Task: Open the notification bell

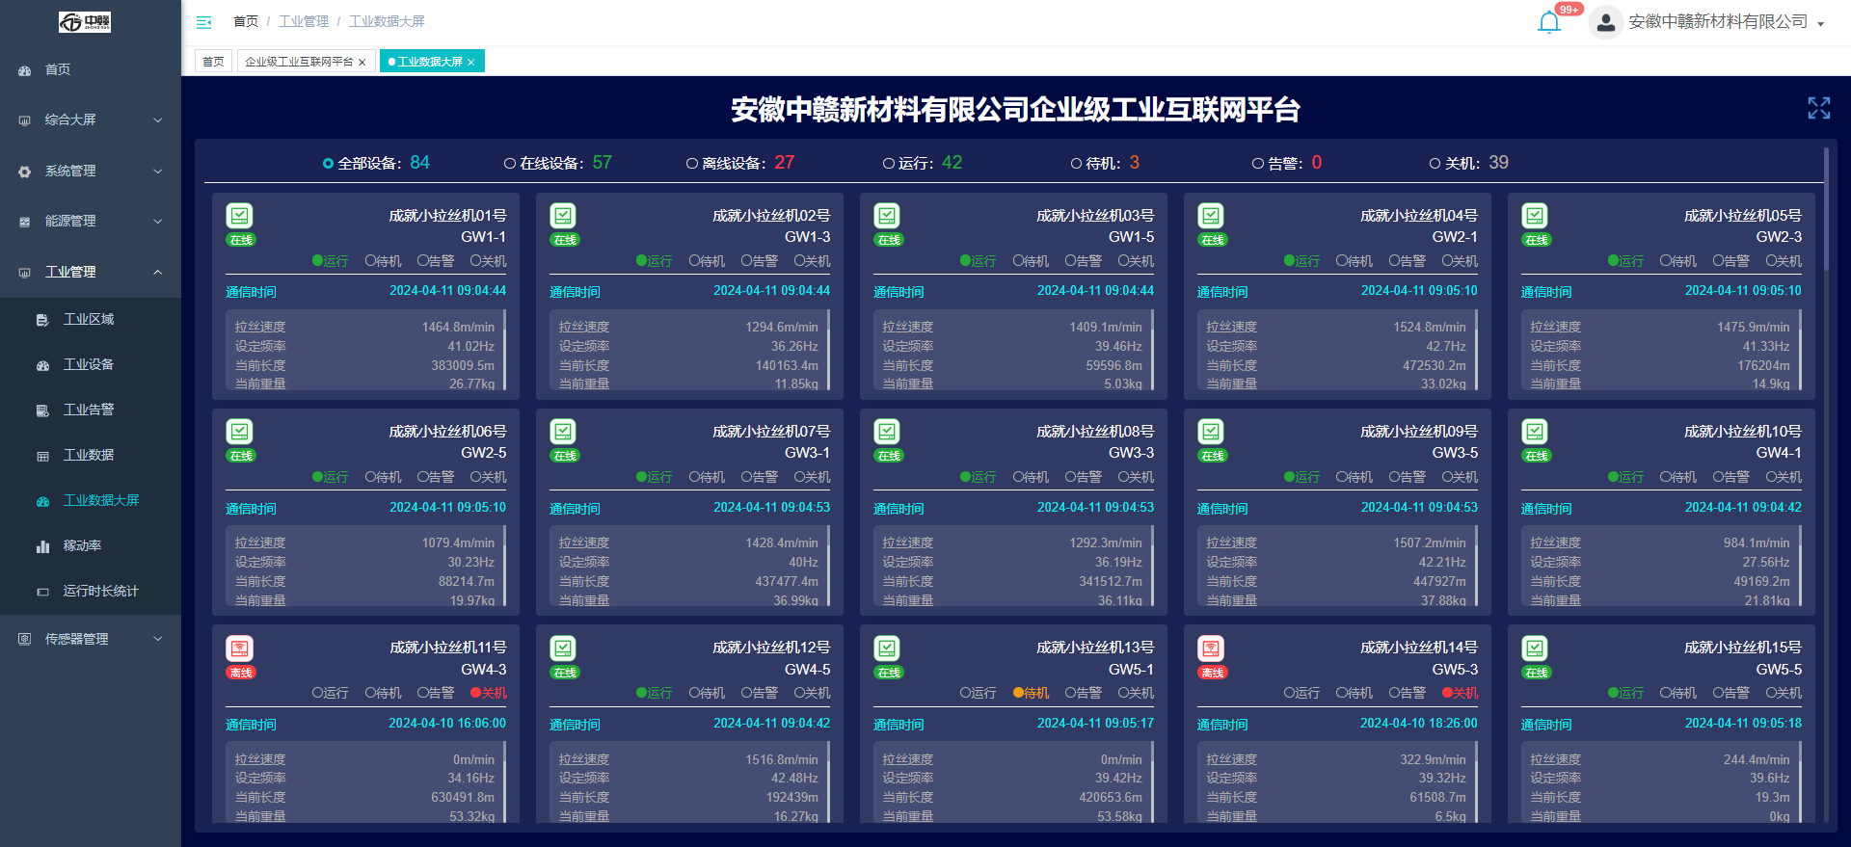Action: pos(1548,22)
